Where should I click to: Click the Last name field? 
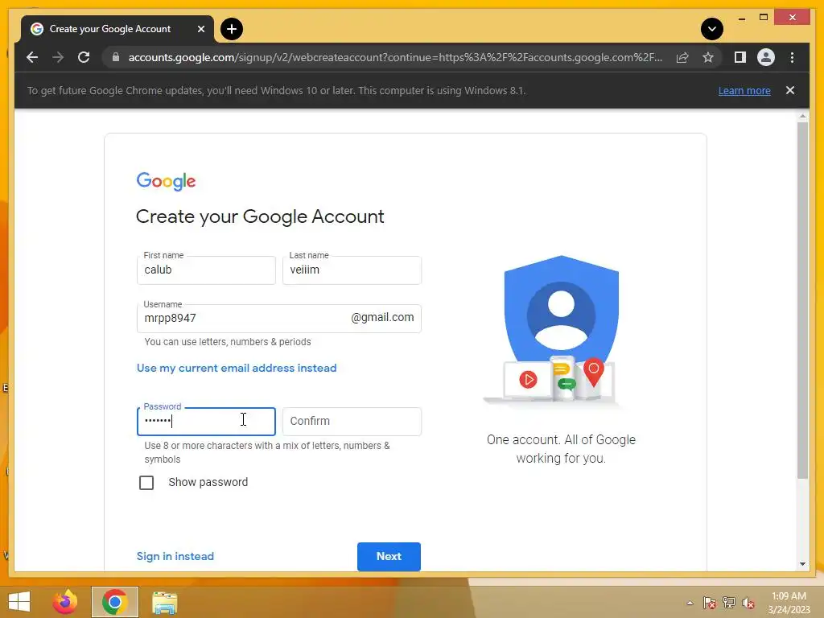click(352, 270)
